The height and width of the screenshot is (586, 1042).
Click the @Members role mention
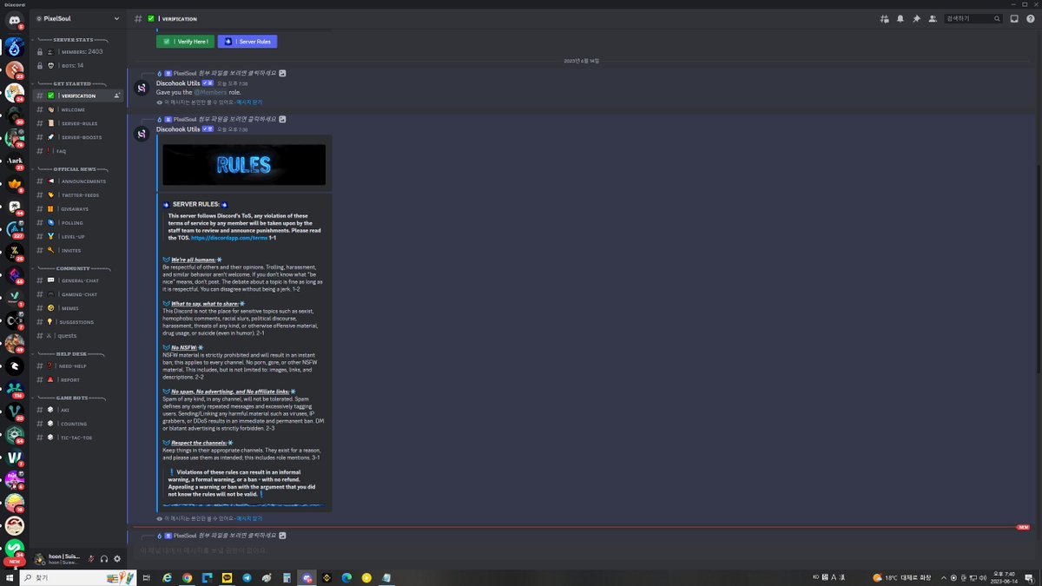(x=209, y=92)
